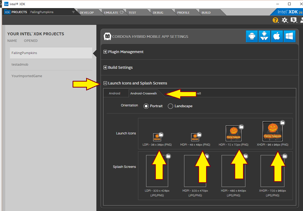Browse folder for XHDPI launch icon
Viewport: 303px width, 211px height.
coord(282,123)
